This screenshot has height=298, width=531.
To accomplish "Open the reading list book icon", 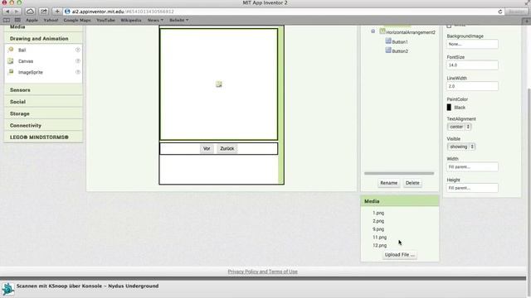I will 7,20.
